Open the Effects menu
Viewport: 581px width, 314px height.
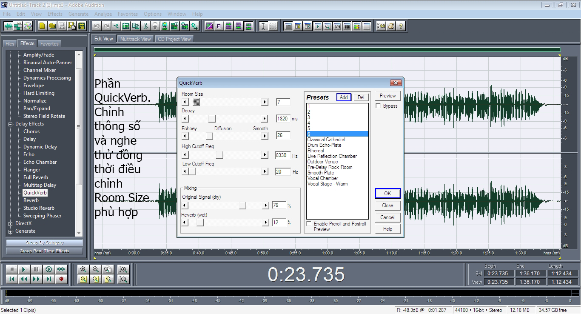[x=55, y=14]
